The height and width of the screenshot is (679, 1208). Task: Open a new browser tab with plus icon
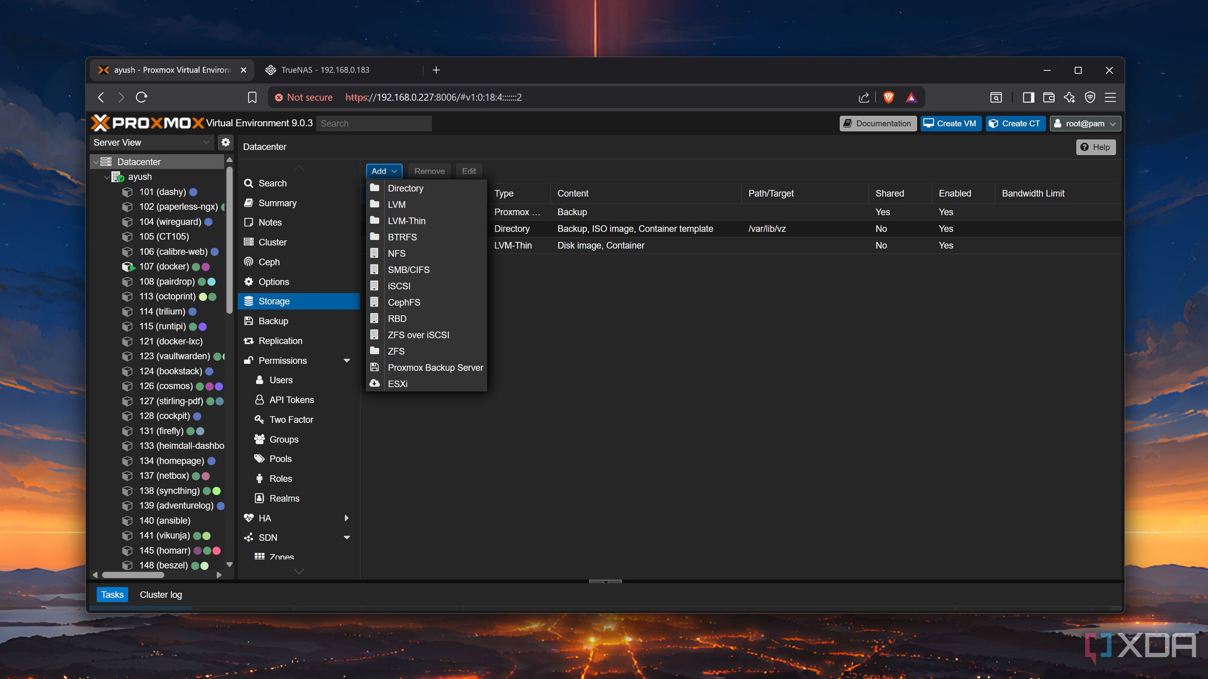pyautogui.click(x=436, y=70)
